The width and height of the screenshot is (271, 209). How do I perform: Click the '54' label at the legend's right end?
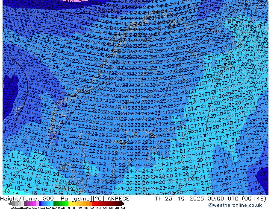point(123,208)
